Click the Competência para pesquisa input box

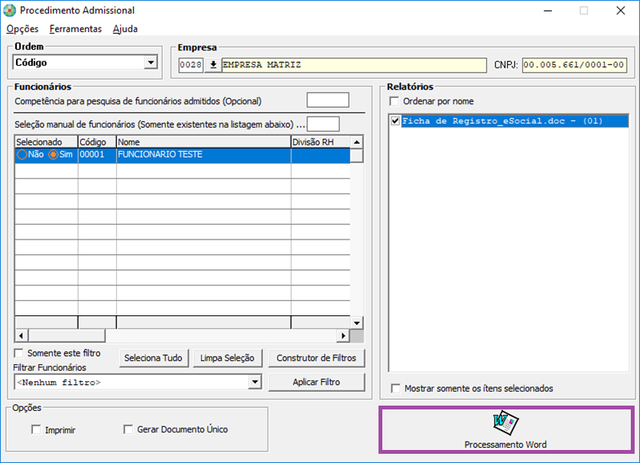coord(328,100)
